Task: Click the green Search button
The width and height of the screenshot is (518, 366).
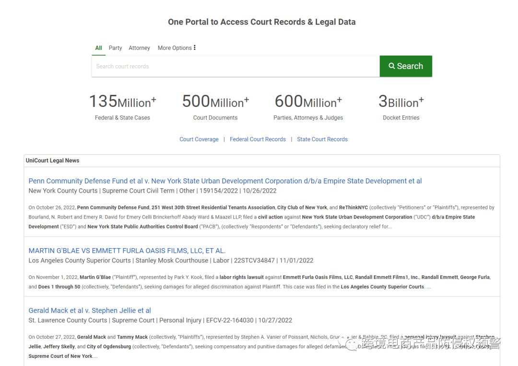Action: (x=406, y=66)
